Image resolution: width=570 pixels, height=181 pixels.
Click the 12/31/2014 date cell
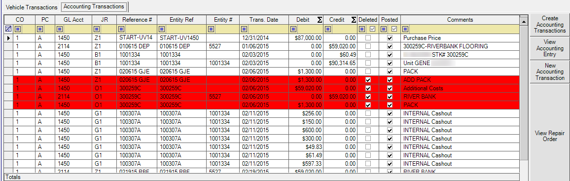[x=264, y=38]
